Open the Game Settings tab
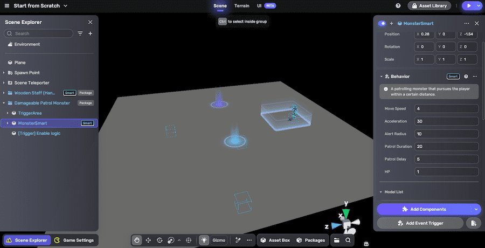 tap(74, 240)
